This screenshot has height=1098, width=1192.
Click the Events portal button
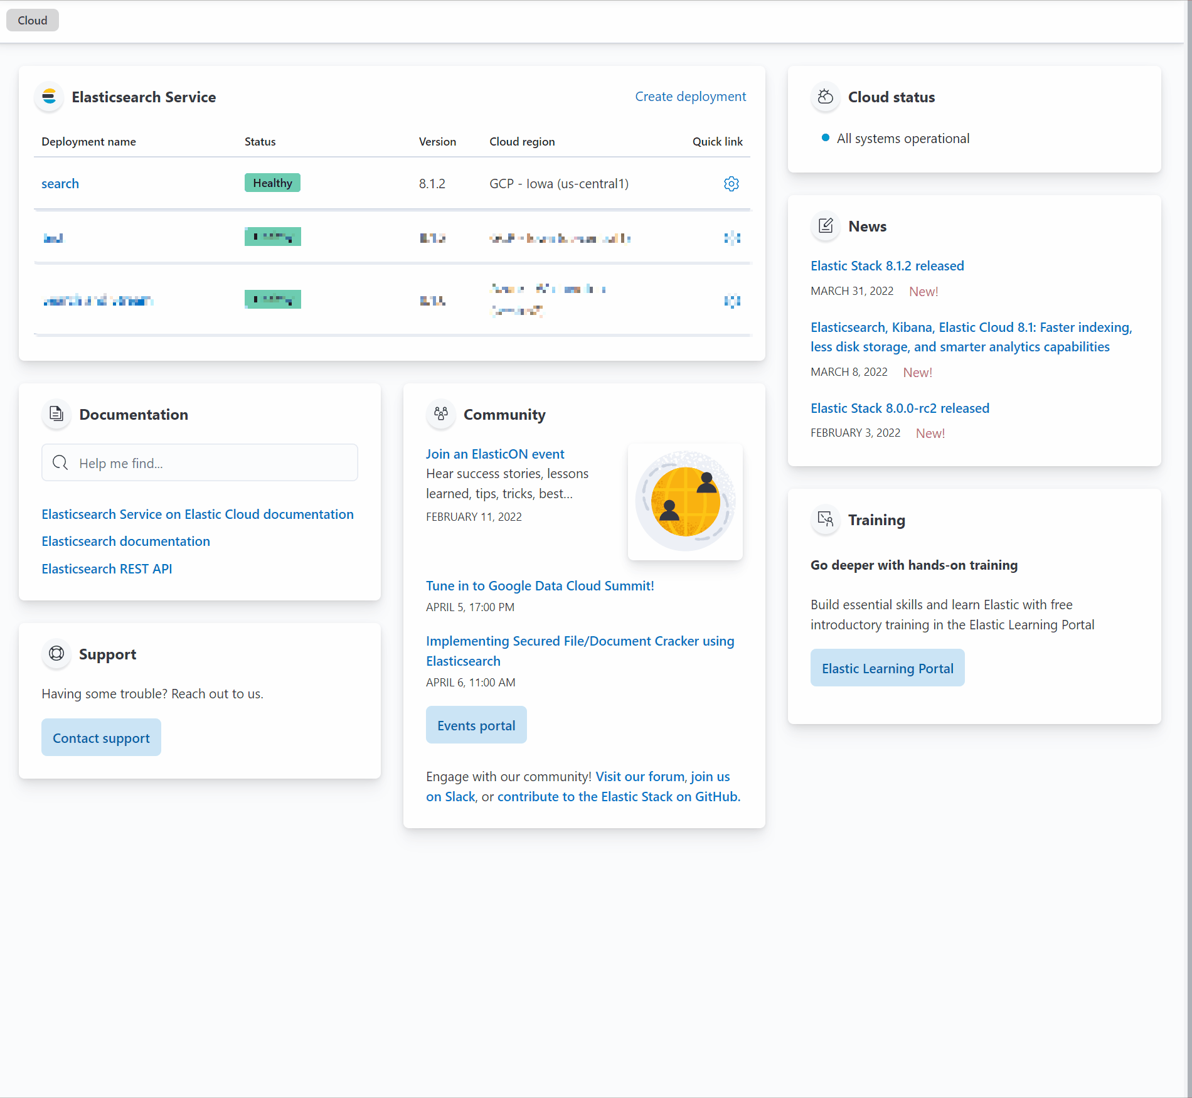tap(476, 725)
